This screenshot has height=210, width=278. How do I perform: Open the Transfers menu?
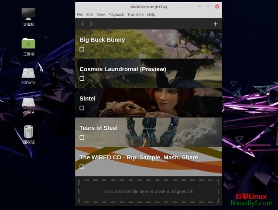[x=135, y=14]
